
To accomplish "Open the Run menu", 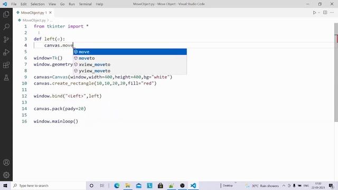I will 72,4.
